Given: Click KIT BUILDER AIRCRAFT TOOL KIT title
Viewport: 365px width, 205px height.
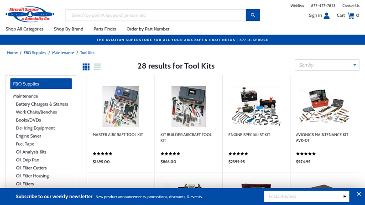Looking at the screenshot, I should (186, 138).
